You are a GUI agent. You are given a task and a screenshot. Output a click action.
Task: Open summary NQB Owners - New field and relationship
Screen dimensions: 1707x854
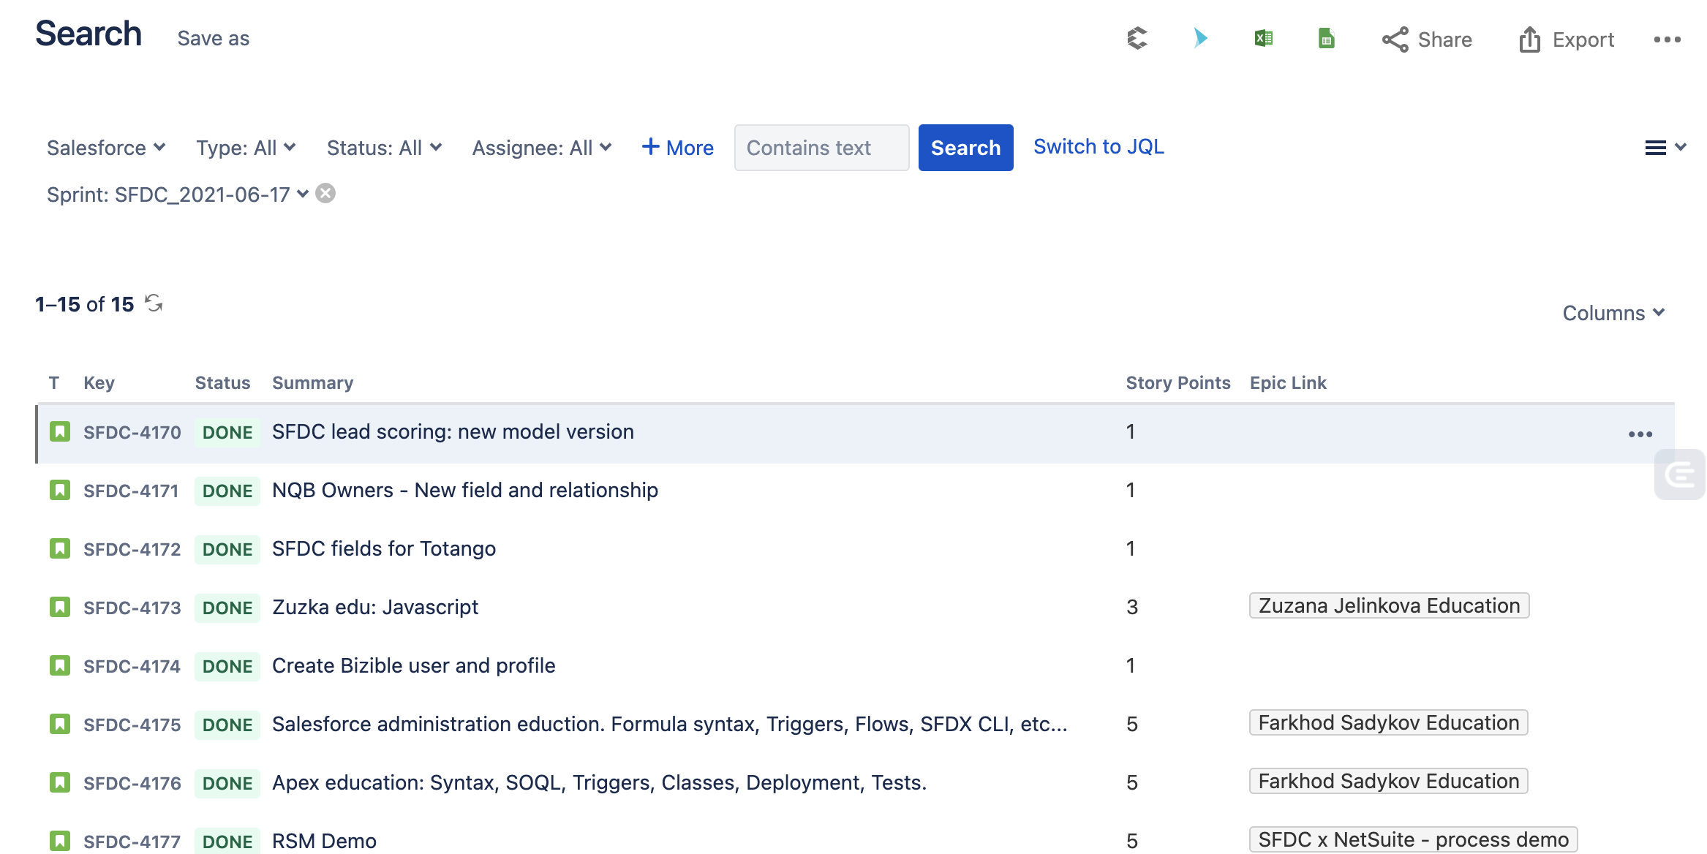click(465, 490)
